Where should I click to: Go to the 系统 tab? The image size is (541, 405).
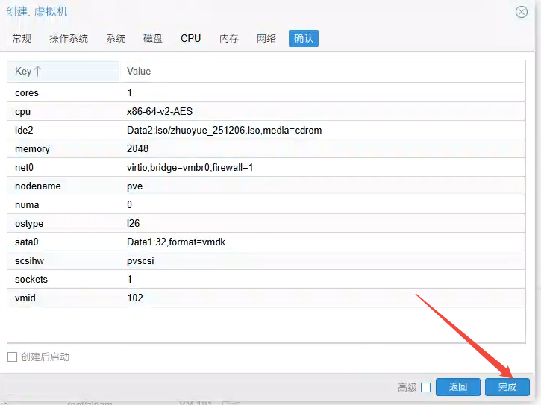(x=116, y=38)
